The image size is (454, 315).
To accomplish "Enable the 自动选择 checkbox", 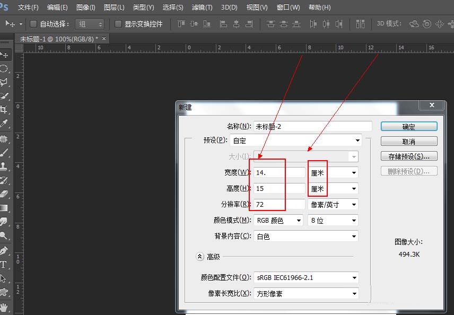I will click(x=32, y=23).
